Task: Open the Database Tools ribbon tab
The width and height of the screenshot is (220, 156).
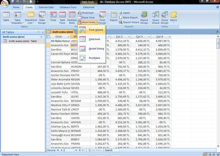Action: [68, 7]
